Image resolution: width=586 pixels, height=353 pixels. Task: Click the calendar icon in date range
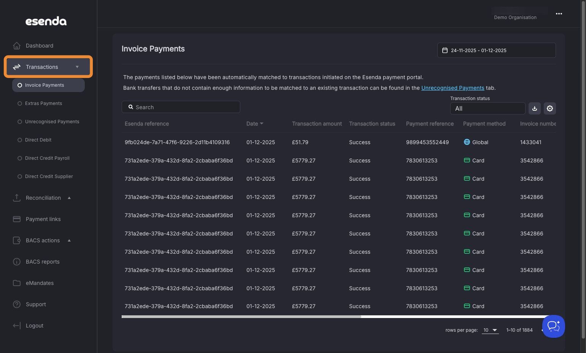click(445, 50)
